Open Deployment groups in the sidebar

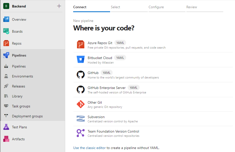(27, 116)
